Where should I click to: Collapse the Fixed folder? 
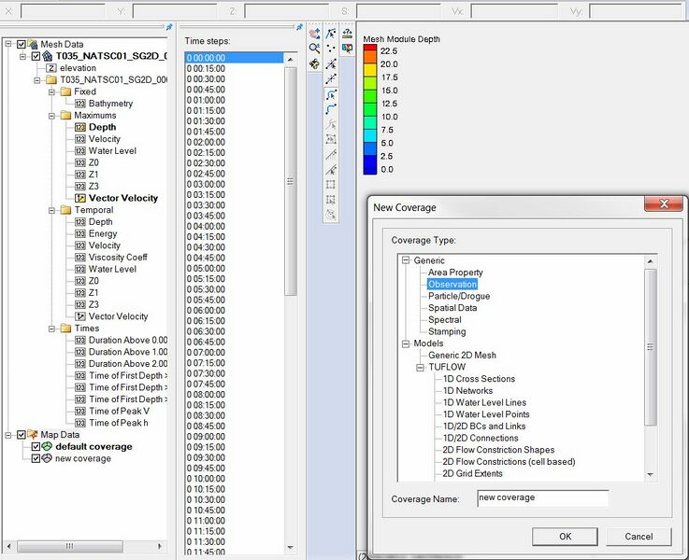51,91
